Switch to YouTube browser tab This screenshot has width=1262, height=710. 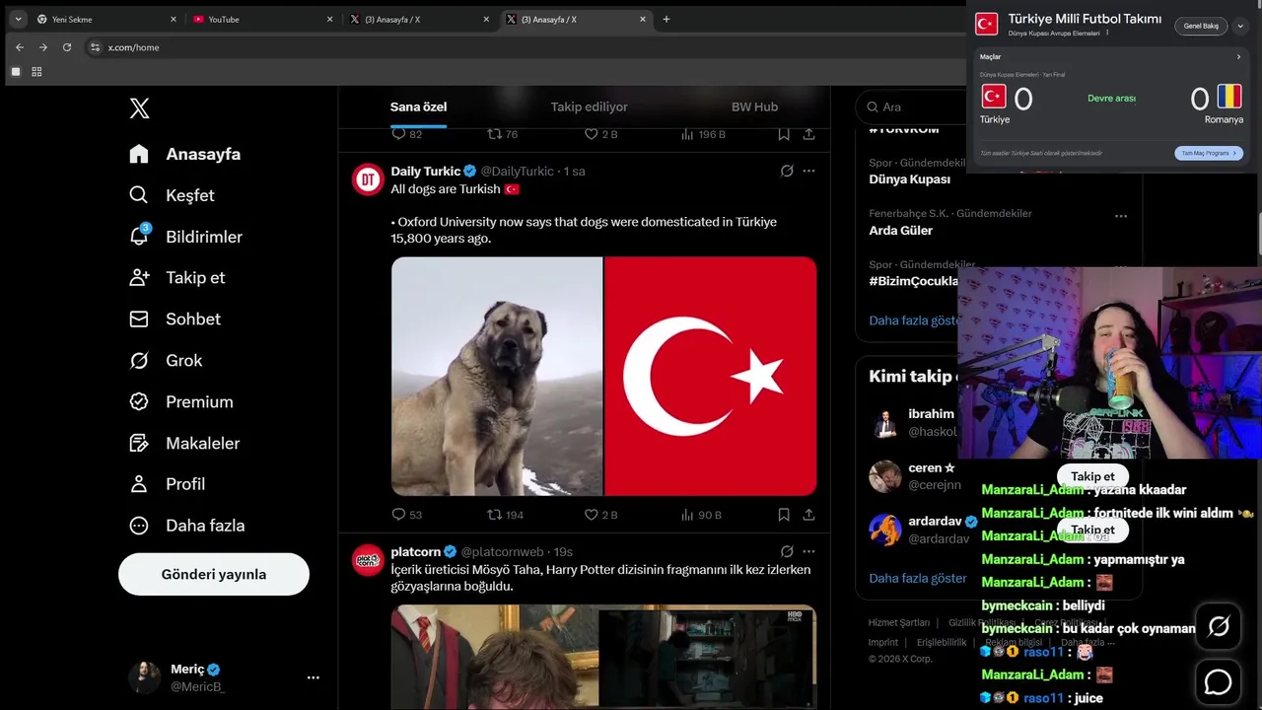[263, 19]
